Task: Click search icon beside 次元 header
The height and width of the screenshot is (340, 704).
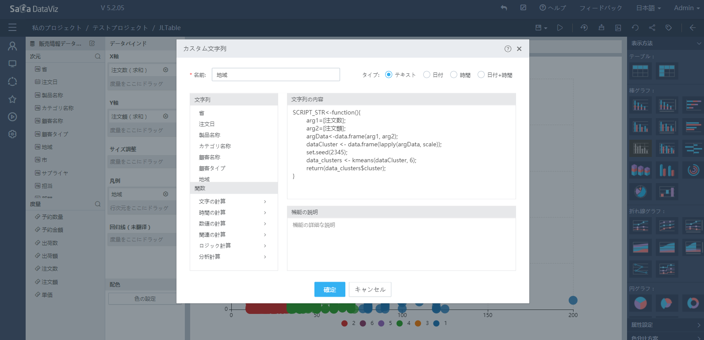Action: pos(98,57)
